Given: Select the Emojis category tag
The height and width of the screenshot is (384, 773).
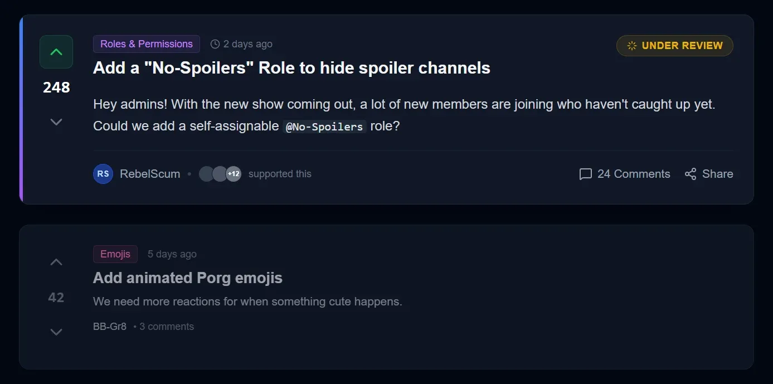Looking at the screenshot, I should (x=115, y=254).
